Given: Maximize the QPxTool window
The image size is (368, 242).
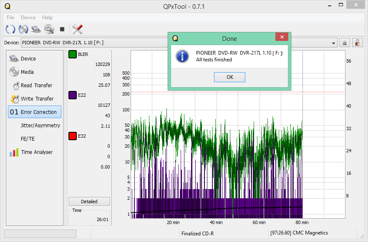Looking at the screenshot, I should click(x=341, y=5).
